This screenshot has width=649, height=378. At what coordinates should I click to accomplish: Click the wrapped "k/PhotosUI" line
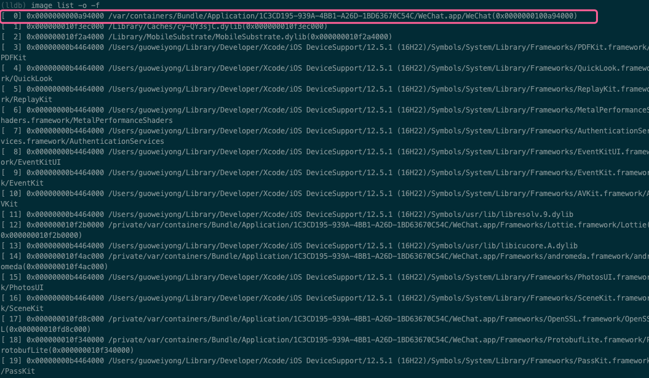point(22,288)
